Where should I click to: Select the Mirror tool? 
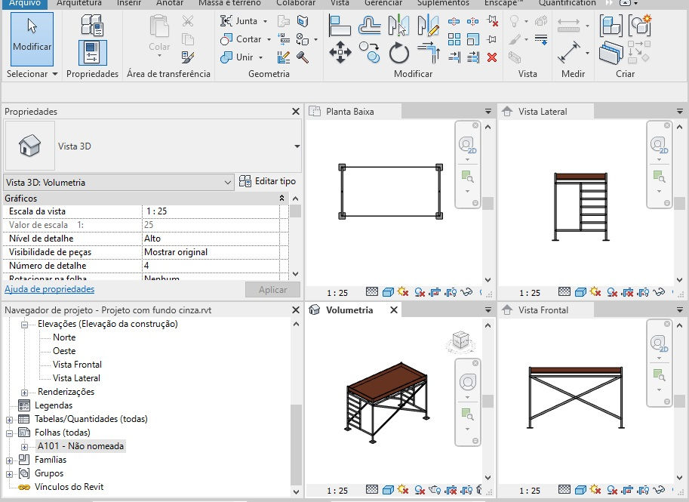(x=398, y=25)
